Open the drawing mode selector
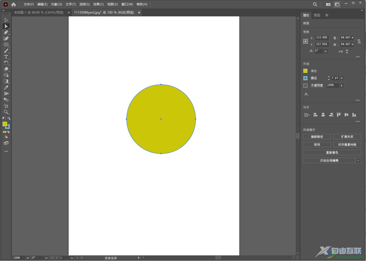This screenshot has height=261, width=366. pos(6,137)
